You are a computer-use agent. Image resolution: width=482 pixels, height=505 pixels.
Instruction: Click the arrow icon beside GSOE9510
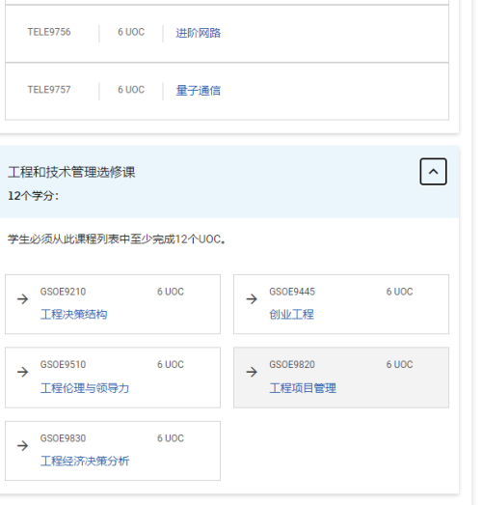click(x=22, y=372)
